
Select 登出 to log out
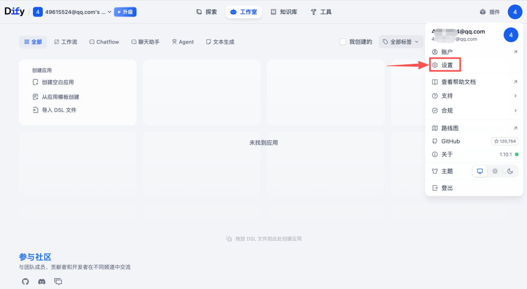(447, 188)
